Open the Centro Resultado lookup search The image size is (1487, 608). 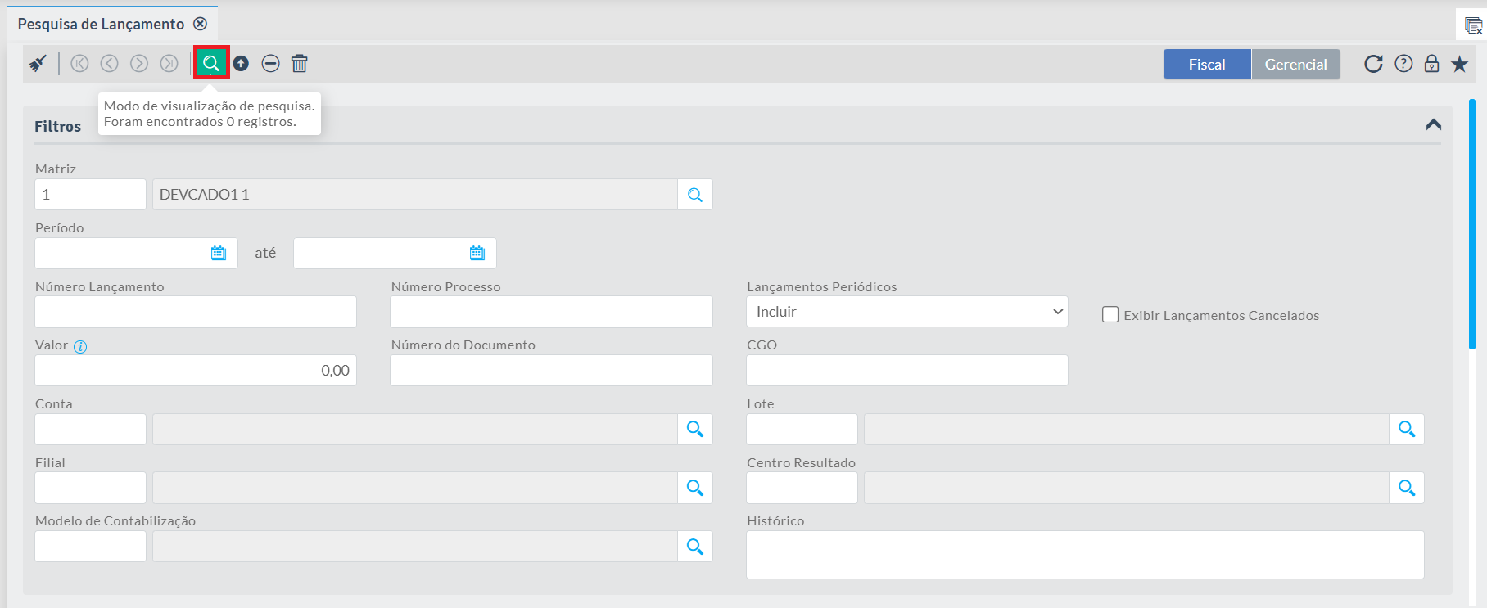[1407, 488]
